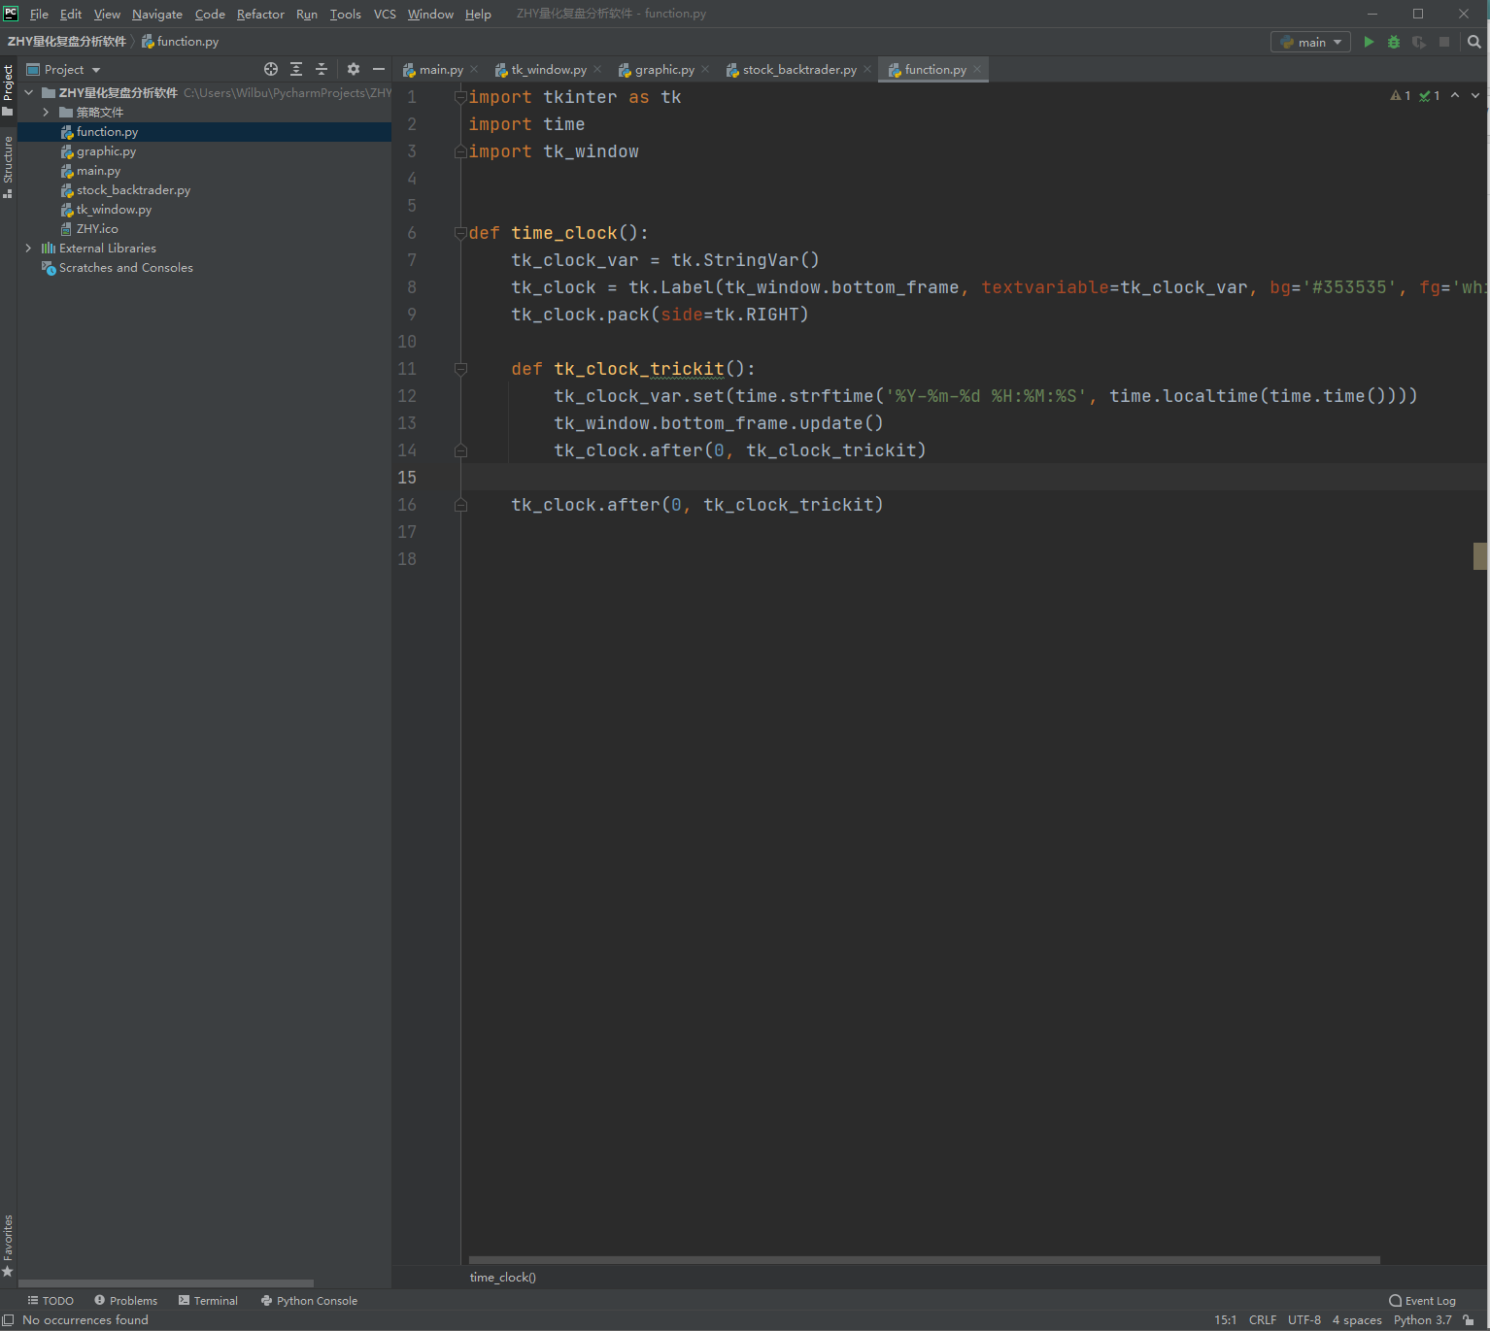Open the Navigate menu
The width and height of the screenshot is (1490, 1331).
coord(157,14)
